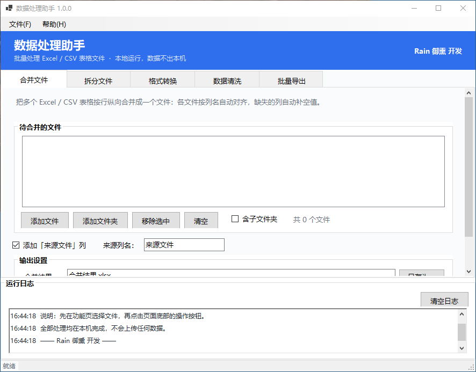The image size is (476, 372).
Task: Click the log line starting with 说明
Action: tap(109, 316)
